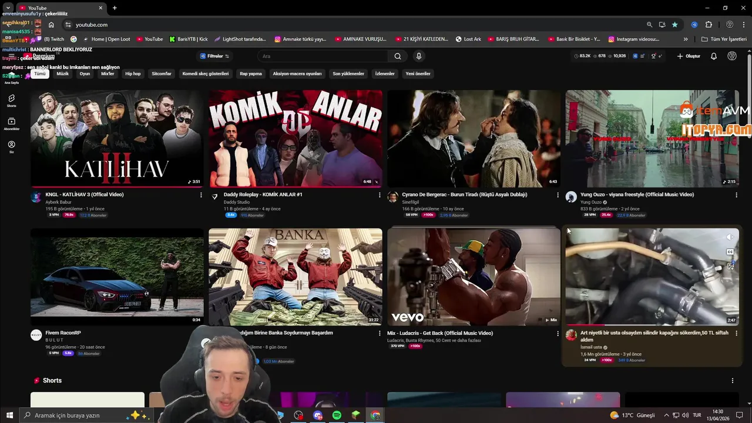Image resolution: width=752 pixels, height=423 pixels.
Task: Open Spotify from the taskbar
Action: pyautogui.click(x=337, y=415)
